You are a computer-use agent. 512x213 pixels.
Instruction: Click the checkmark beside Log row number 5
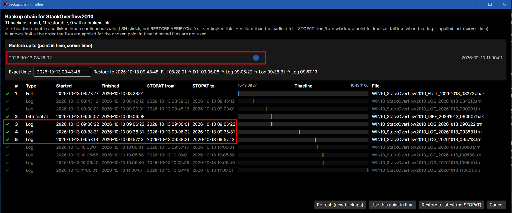pos(7,140)
